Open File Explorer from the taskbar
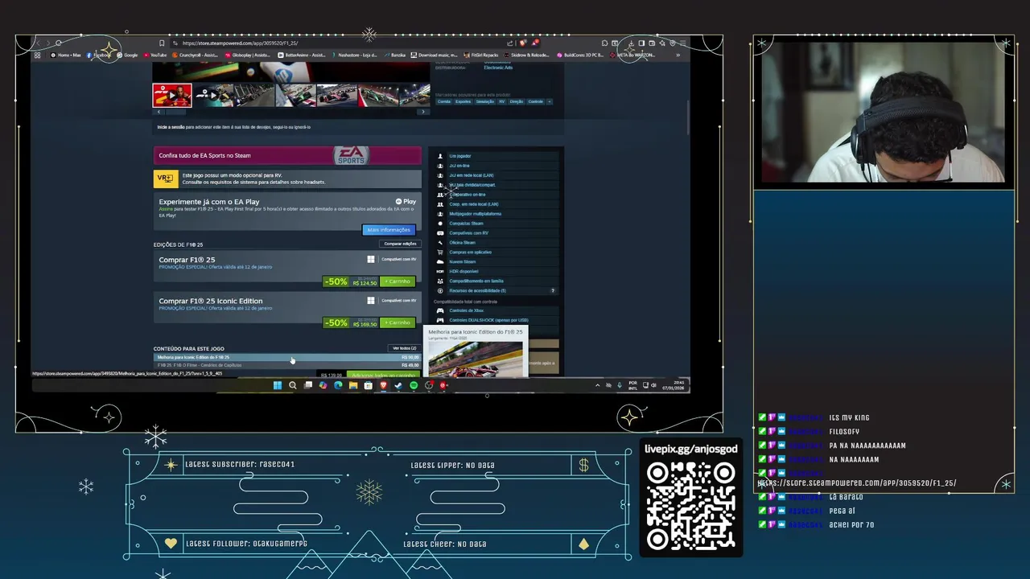1030x579 pixels. [x=353, y=386]
